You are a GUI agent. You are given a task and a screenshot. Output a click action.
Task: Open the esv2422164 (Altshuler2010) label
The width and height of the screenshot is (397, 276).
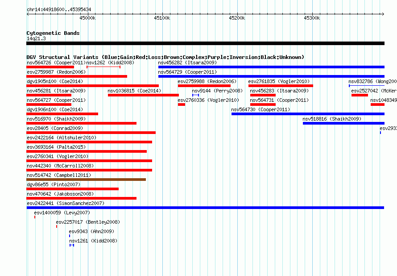(x=62, y=138)
